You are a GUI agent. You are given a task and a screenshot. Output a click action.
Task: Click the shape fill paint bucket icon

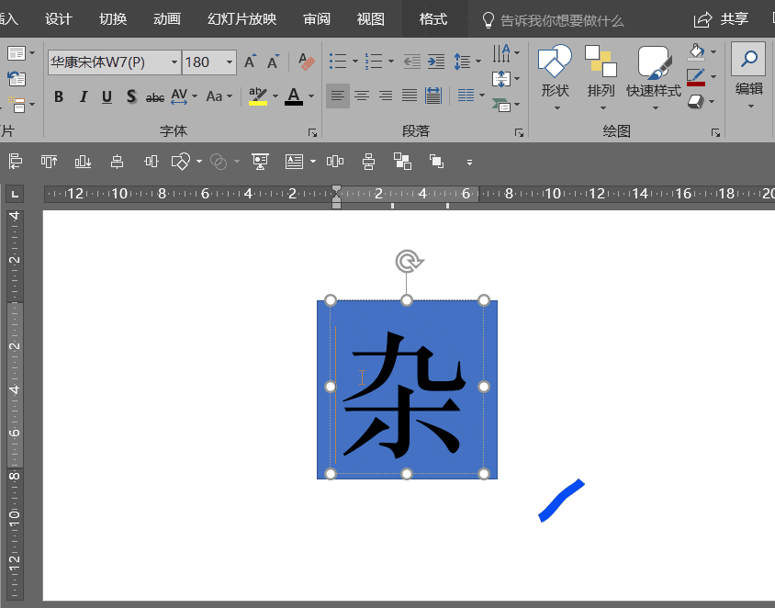click(697, 52)
